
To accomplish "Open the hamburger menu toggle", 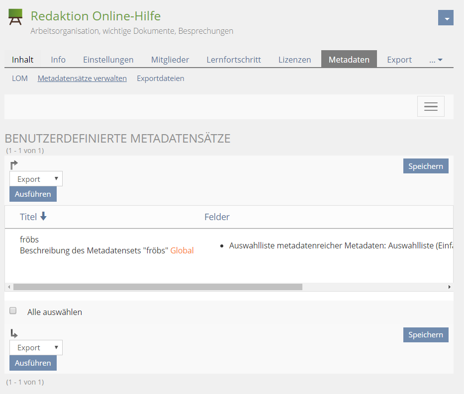I will [x=430, y=106].
